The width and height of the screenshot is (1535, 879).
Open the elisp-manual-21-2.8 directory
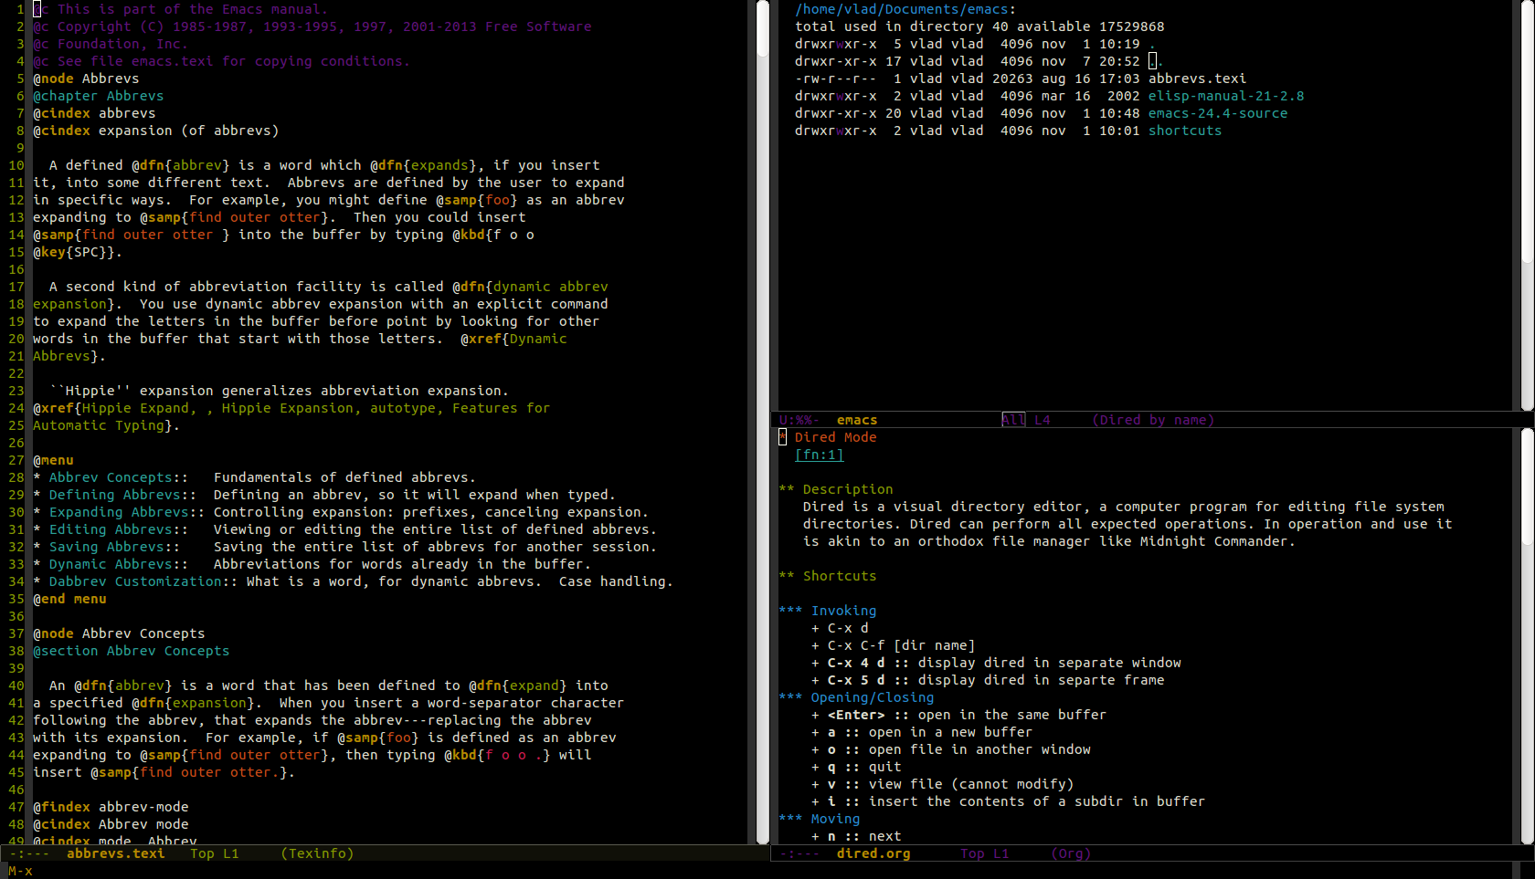pos(1226,96)
